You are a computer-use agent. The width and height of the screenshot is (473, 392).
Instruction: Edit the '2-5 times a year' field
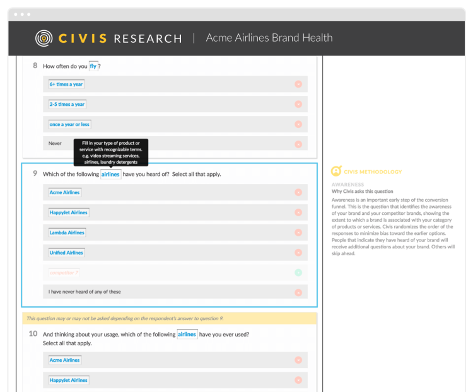click(67, 105)
